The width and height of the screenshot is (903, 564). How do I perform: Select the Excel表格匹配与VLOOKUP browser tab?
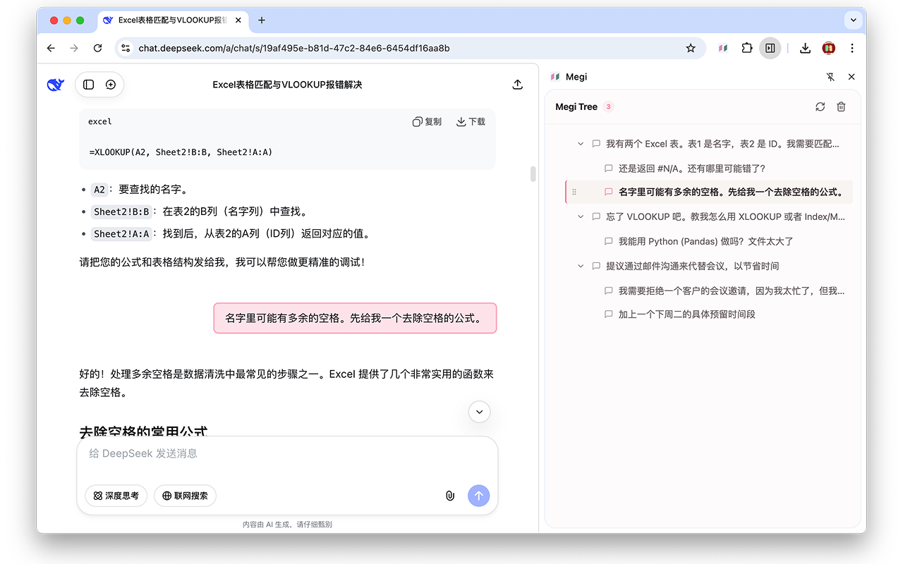[172, 20]
